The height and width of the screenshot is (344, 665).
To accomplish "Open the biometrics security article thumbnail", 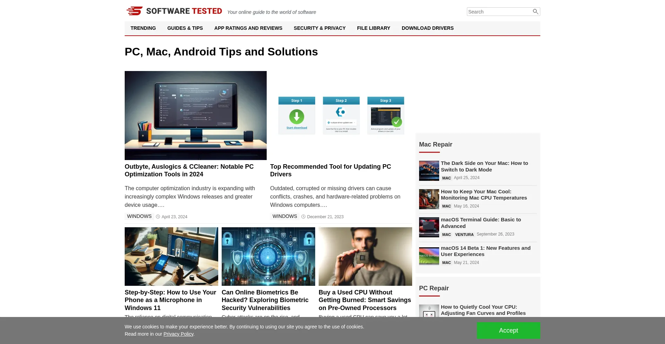I will click(268, 256).
